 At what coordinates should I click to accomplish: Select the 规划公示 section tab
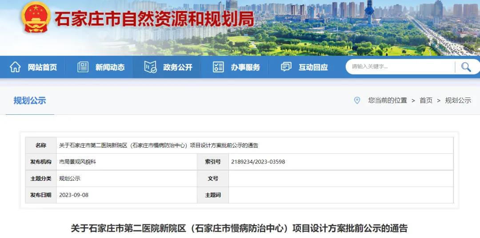(30, 101)
